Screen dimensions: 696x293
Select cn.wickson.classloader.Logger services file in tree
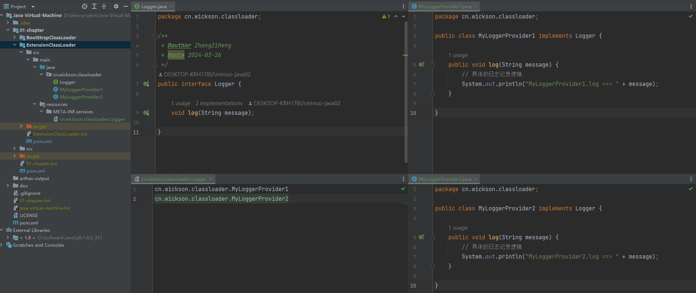click(x=92, y=119)
